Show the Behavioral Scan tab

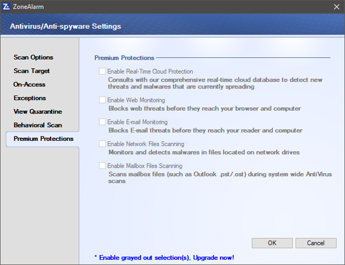[x=38, y=125]
